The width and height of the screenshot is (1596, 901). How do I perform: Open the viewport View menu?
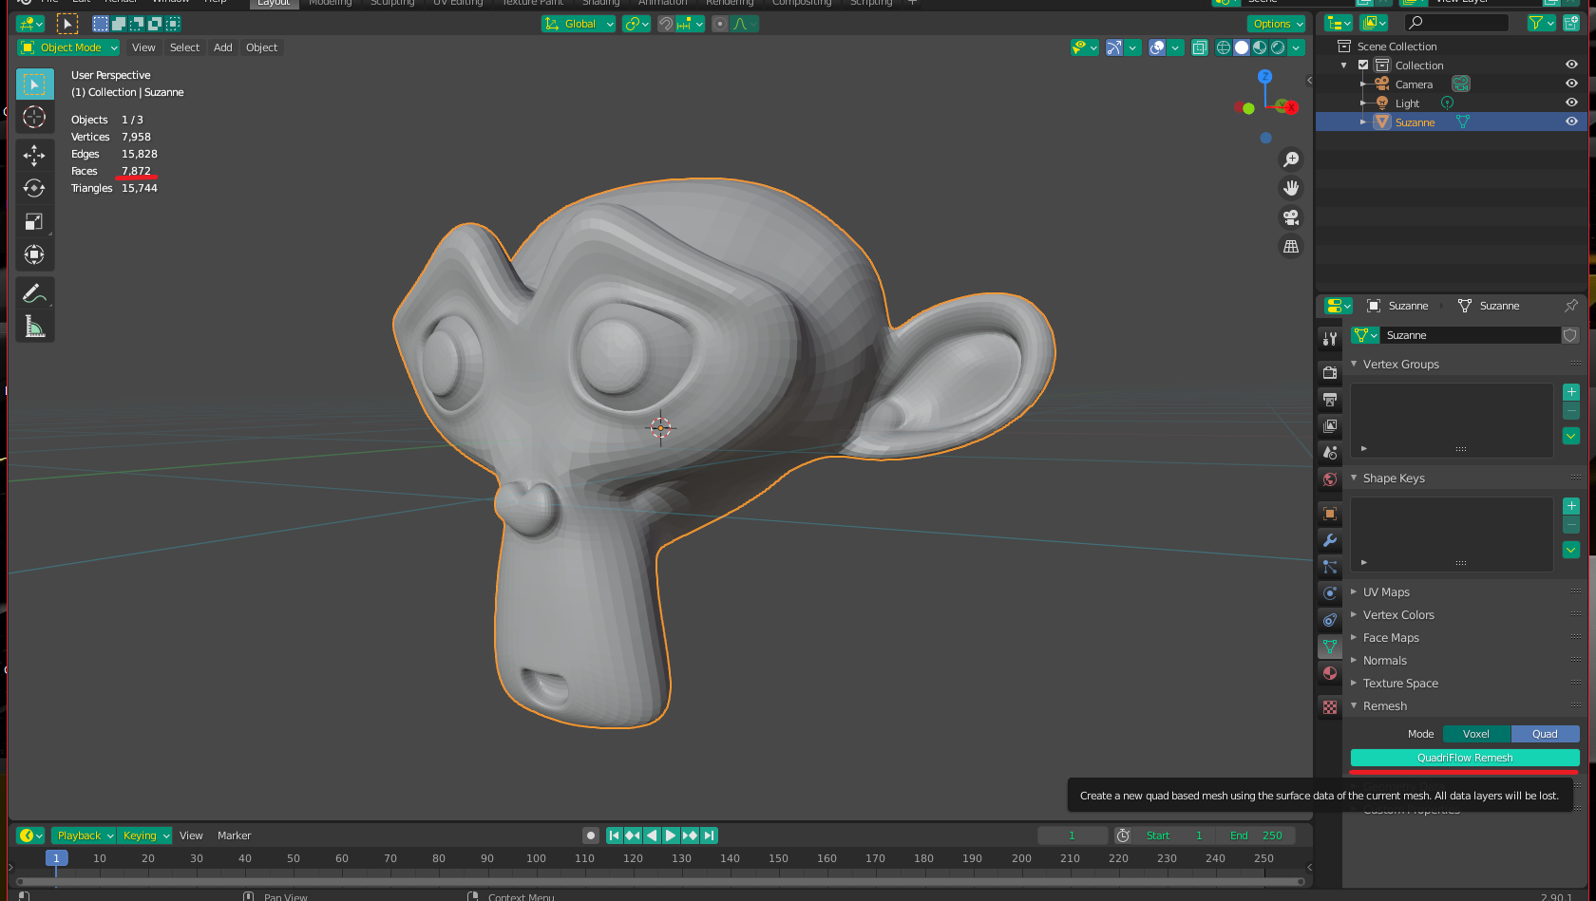(143, 47)
